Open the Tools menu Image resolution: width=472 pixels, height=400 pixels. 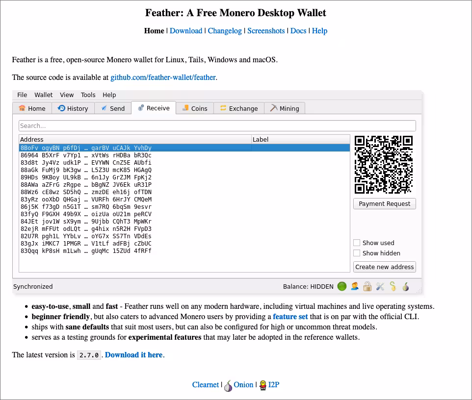click(88, 95)
